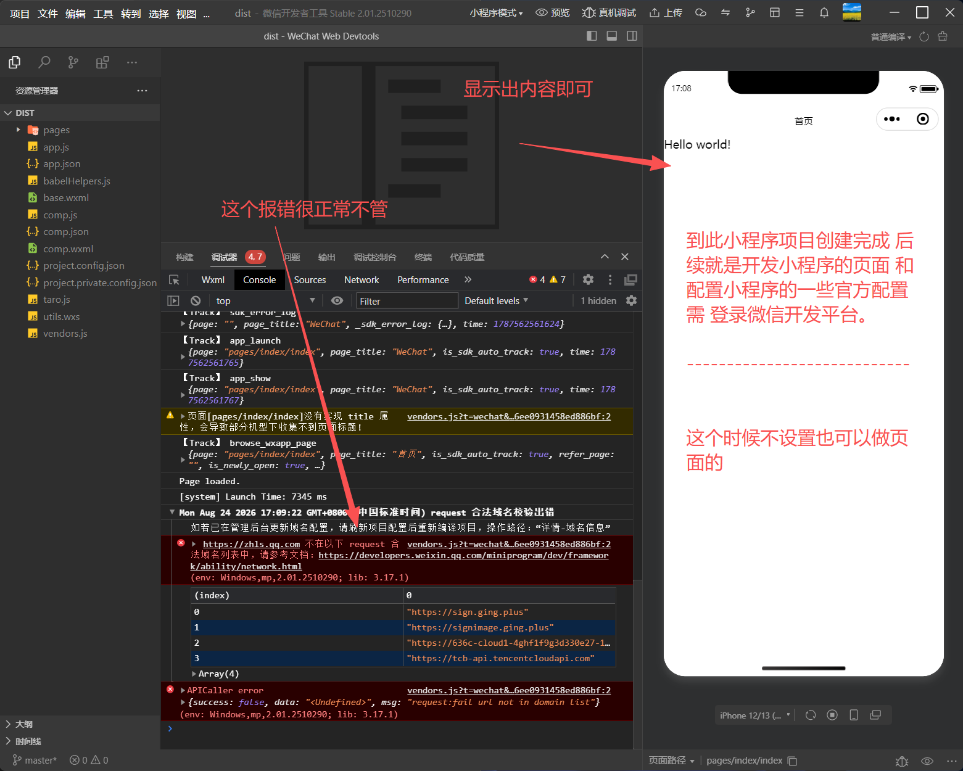Click the phone icon under the simulator
963x771 pixels.
pos(854,715)
